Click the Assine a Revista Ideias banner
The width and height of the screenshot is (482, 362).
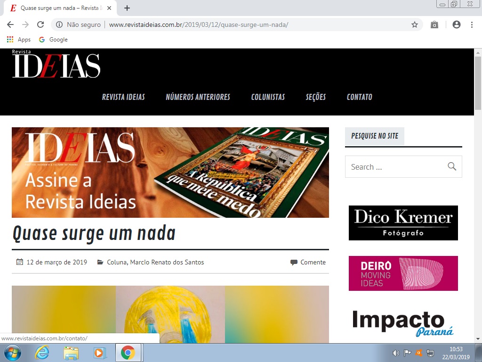click(170, 173)
